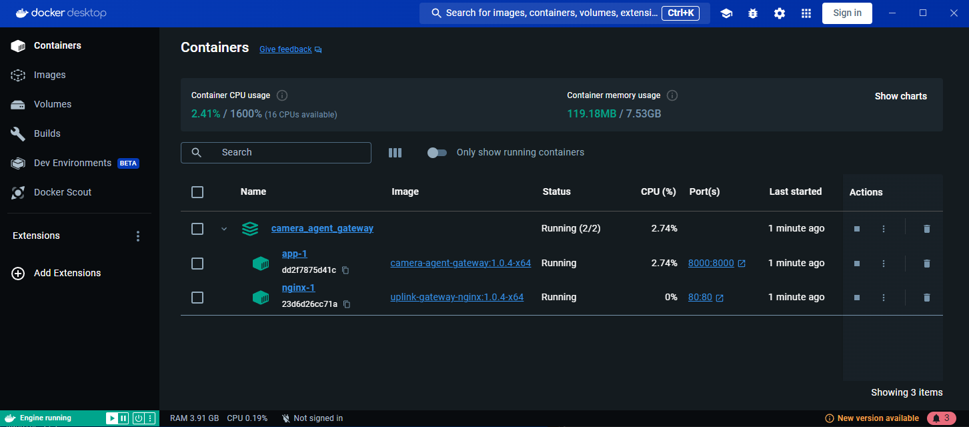Open Settings gear icon in header
Screen dimensions: 969x427
pos(779,13)
